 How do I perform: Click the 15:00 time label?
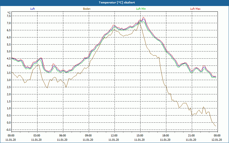(x=140, y=136)
